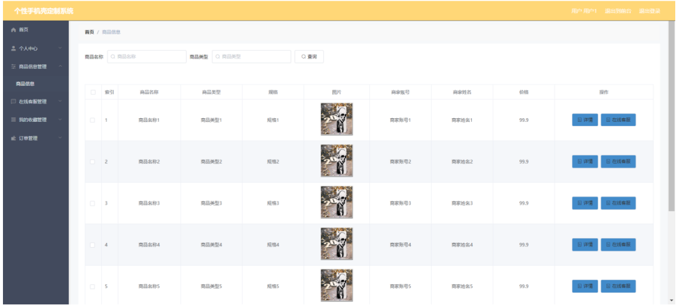The image size is (680, 305).
Task: Click the 商家账号 column header
Action: click(400, 92)
